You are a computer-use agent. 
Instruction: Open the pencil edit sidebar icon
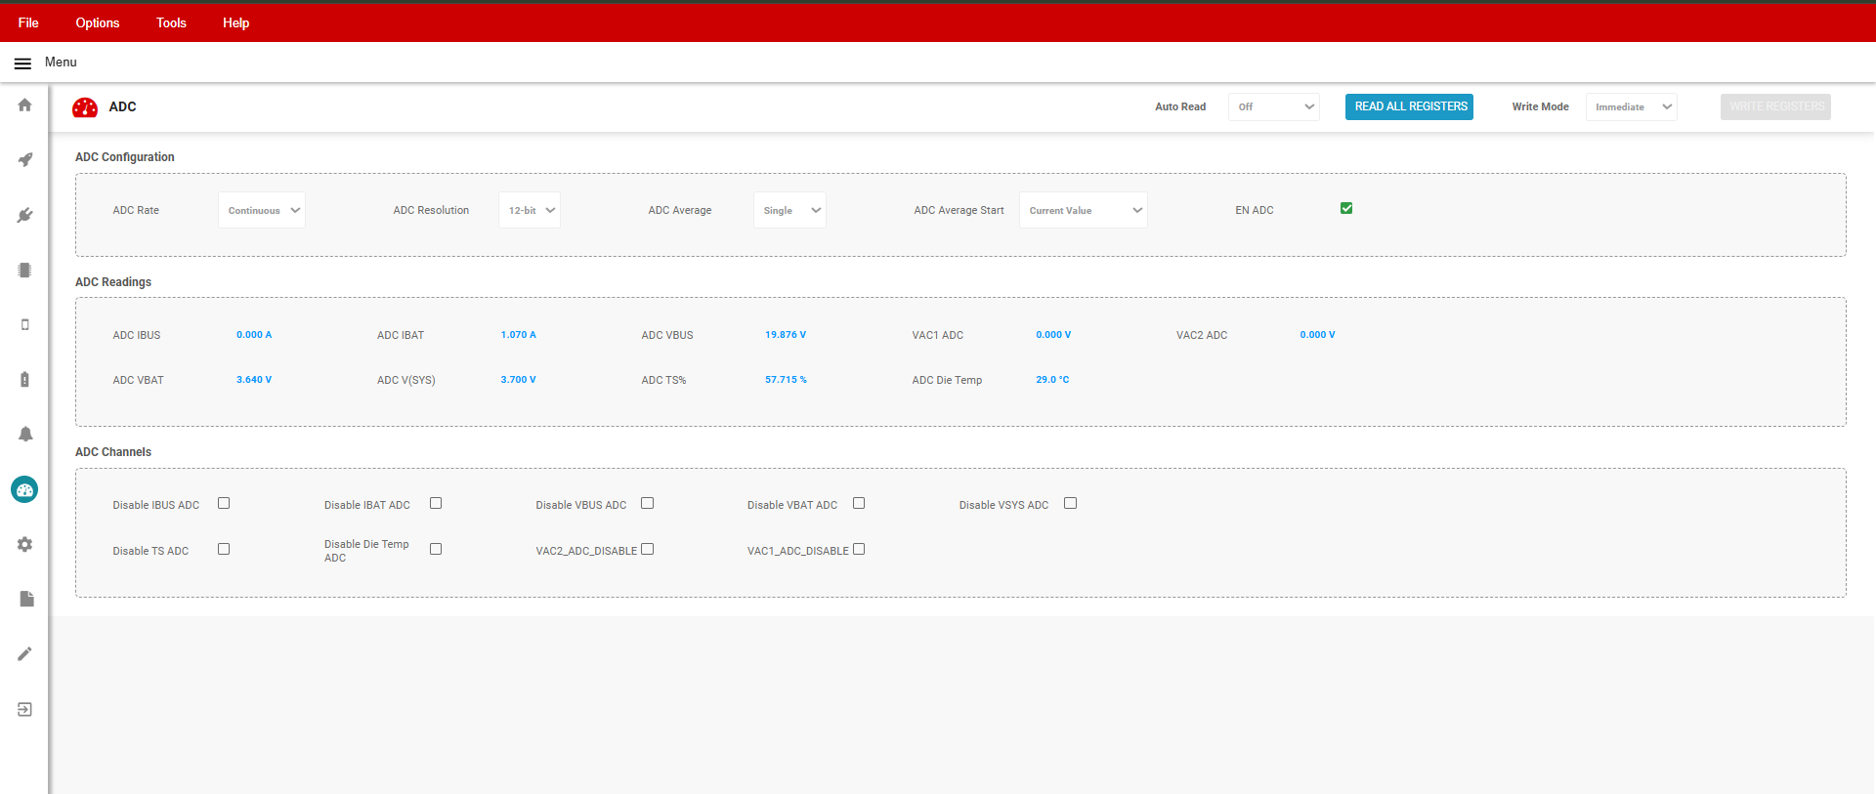[25, 653]
